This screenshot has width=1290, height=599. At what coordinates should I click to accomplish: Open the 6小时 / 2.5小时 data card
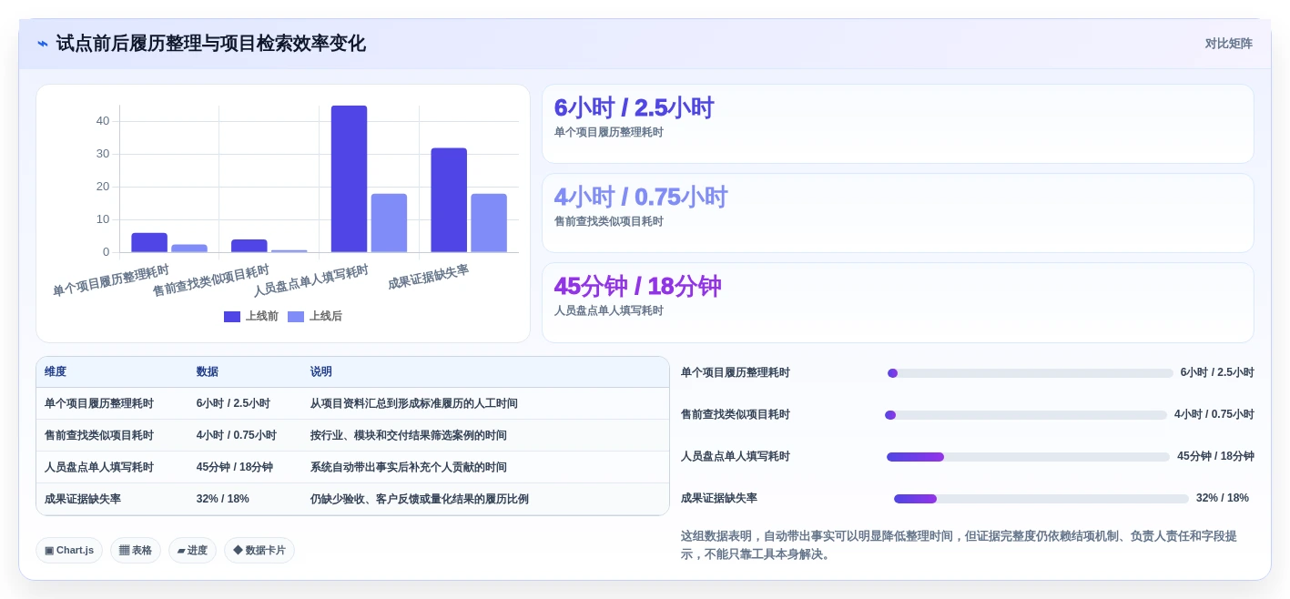click(898, 124)
